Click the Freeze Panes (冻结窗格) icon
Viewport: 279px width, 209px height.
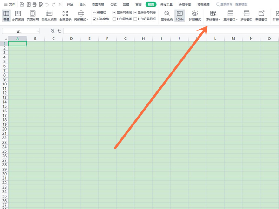pyautogui.click(x=213, y=14)
